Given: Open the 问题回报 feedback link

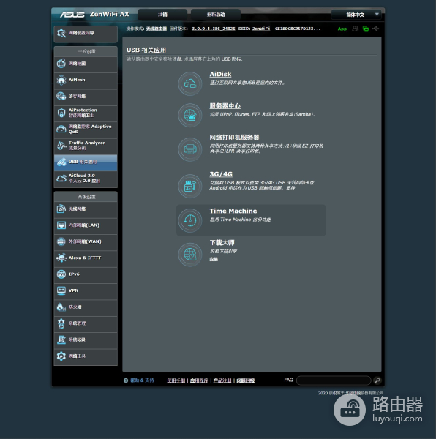Looking at the screenshot, I should 245,380.
